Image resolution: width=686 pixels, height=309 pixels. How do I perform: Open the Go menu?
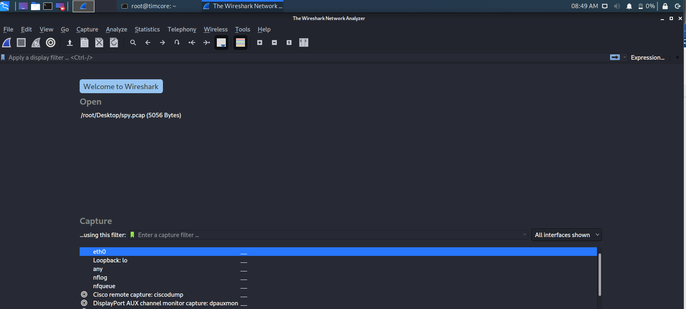(x=65, y=29)
